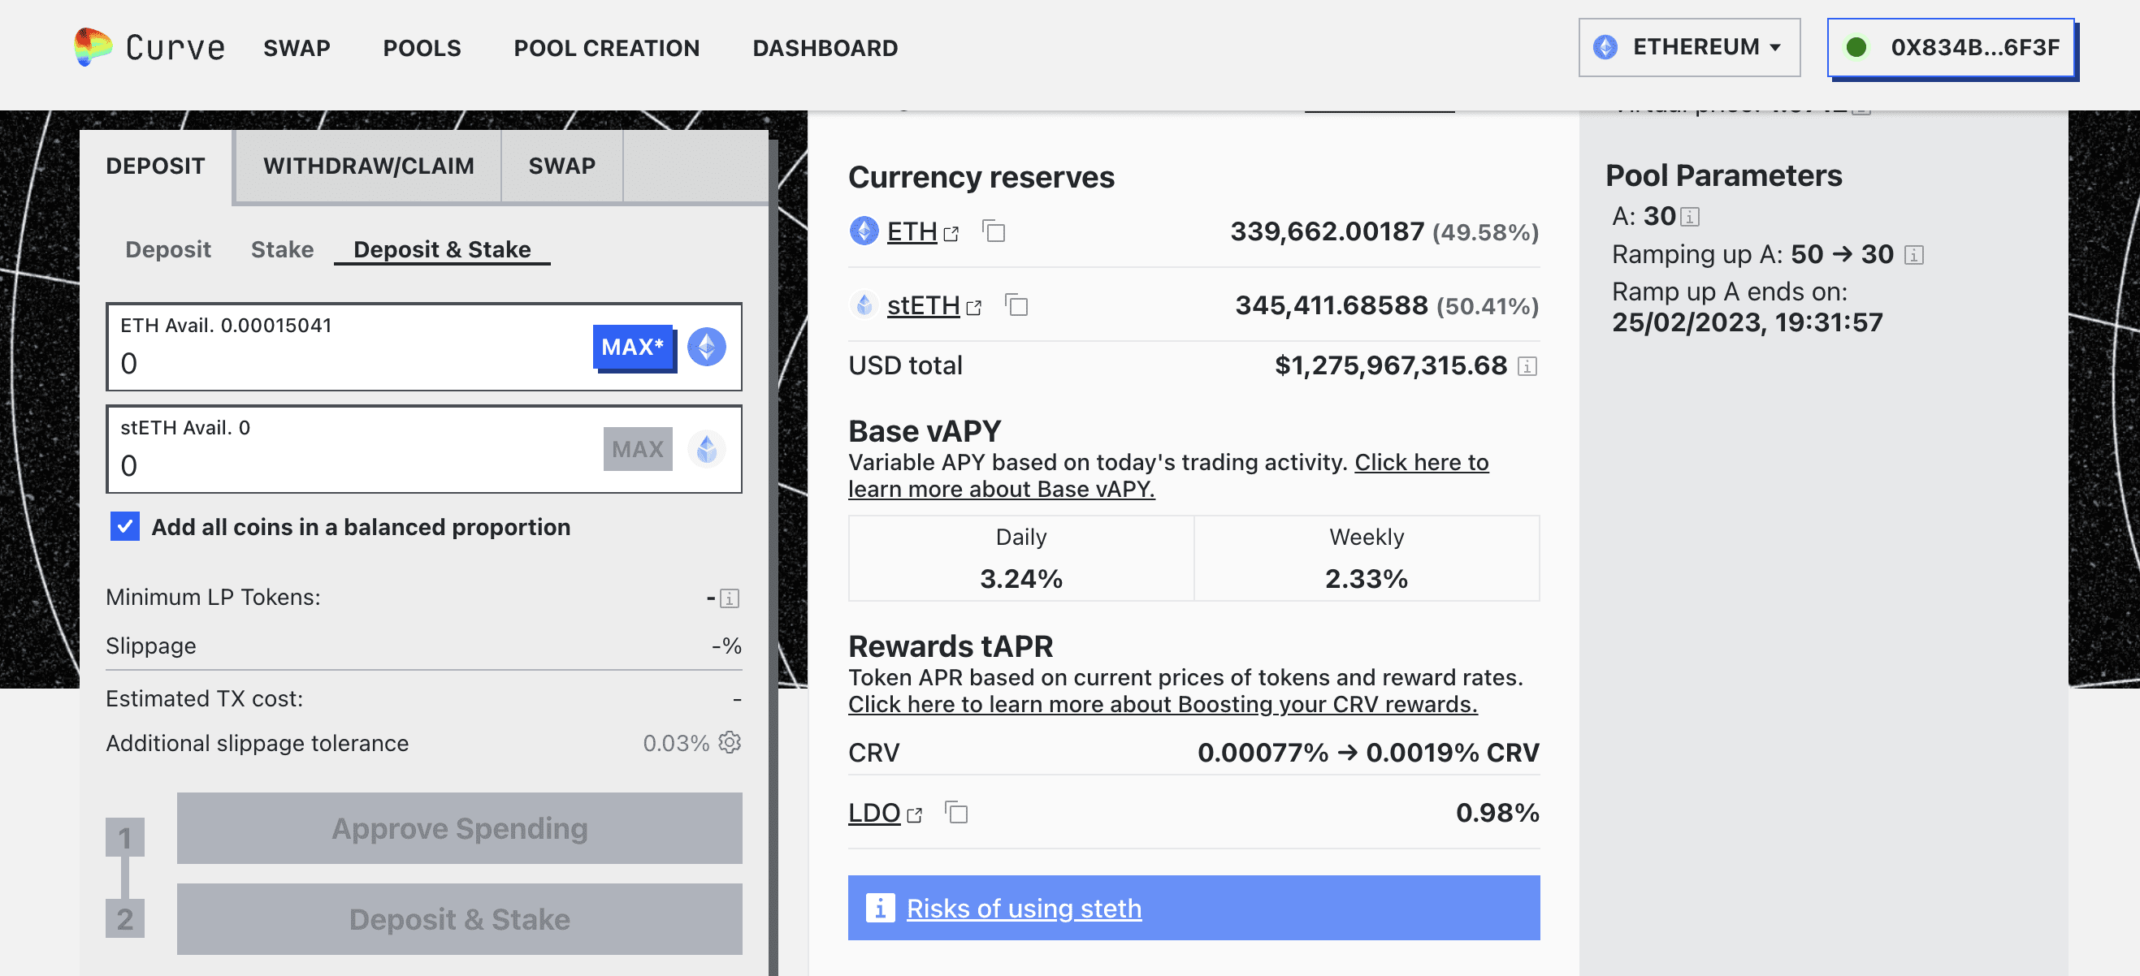Select the Stake sub-tab
This screenshot has height=976, width=2140.
click(x=282, y=250)
